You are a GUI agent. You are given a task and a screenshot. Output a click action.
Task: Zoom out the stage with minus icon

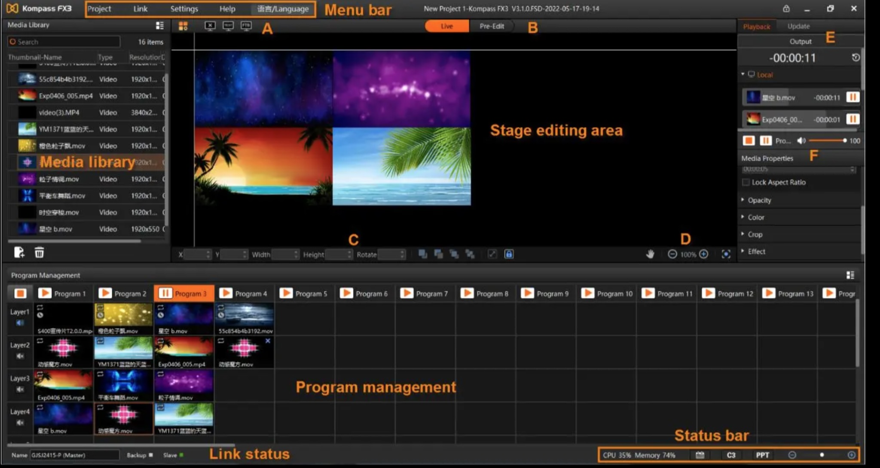click(672, 254)
